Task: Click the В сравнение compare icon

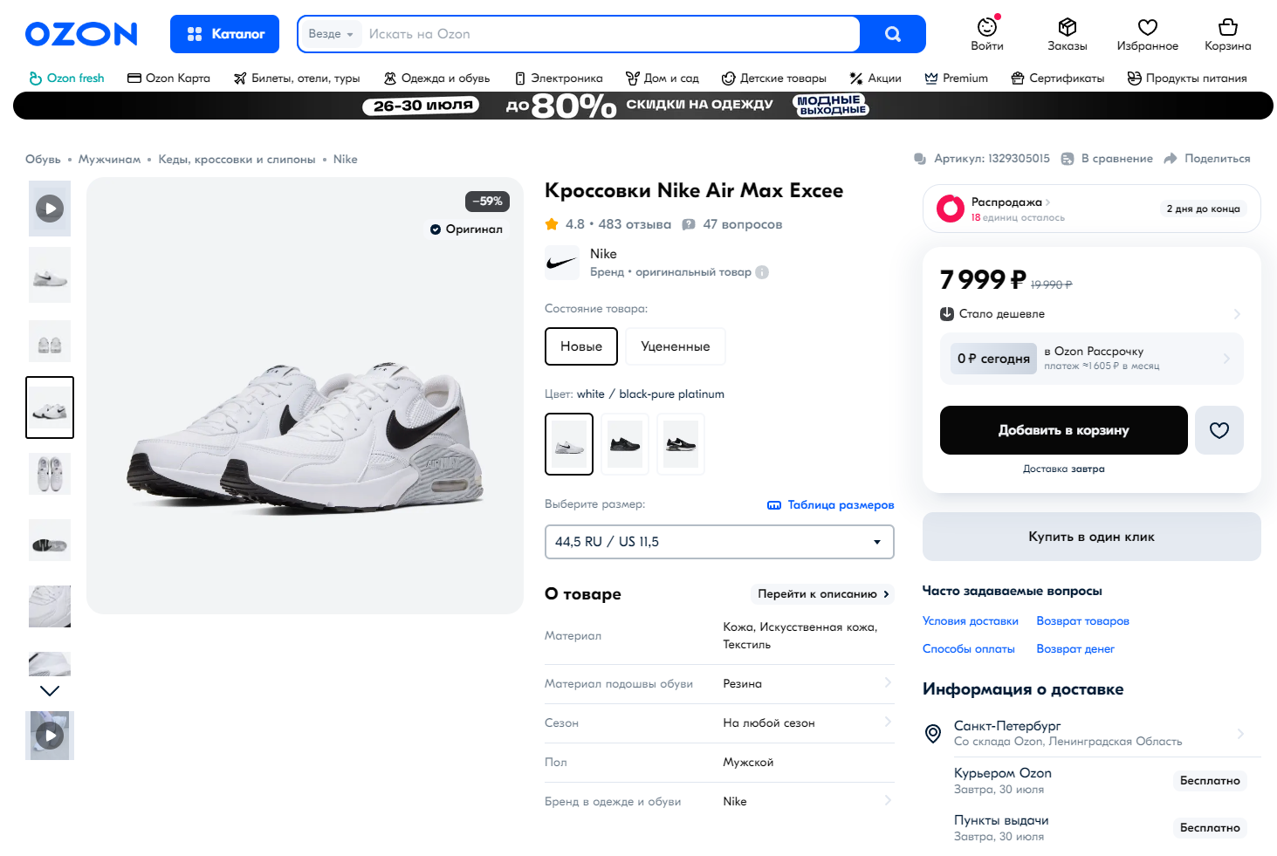Action: [x=1068, y=159]
